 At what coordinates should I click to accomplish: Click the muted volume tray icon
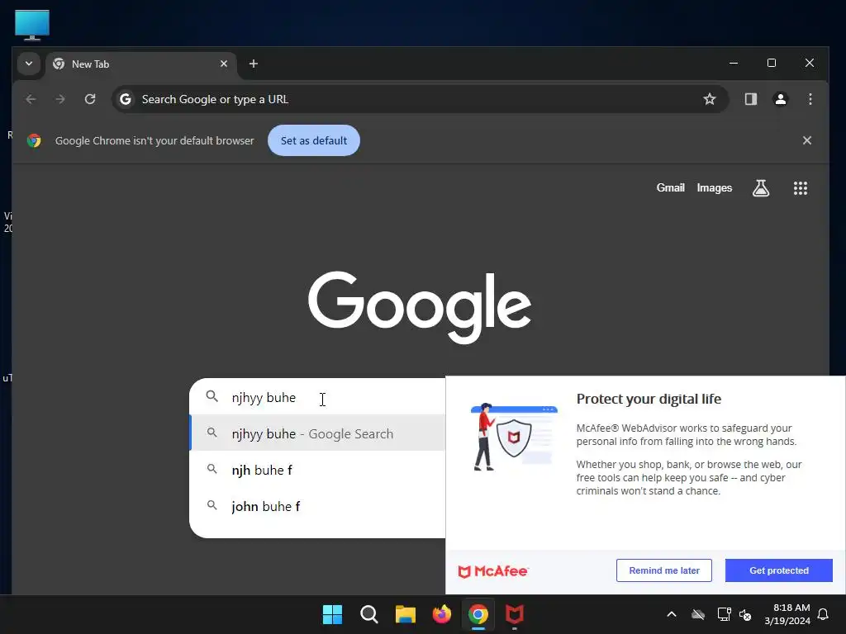(x=745, y=614)
